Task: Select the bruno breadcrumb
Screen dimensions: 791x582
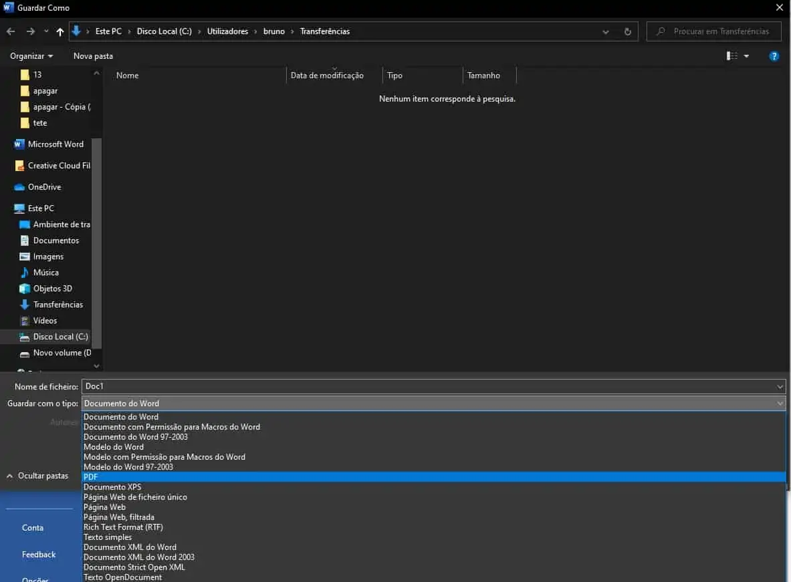Action: 274,31
